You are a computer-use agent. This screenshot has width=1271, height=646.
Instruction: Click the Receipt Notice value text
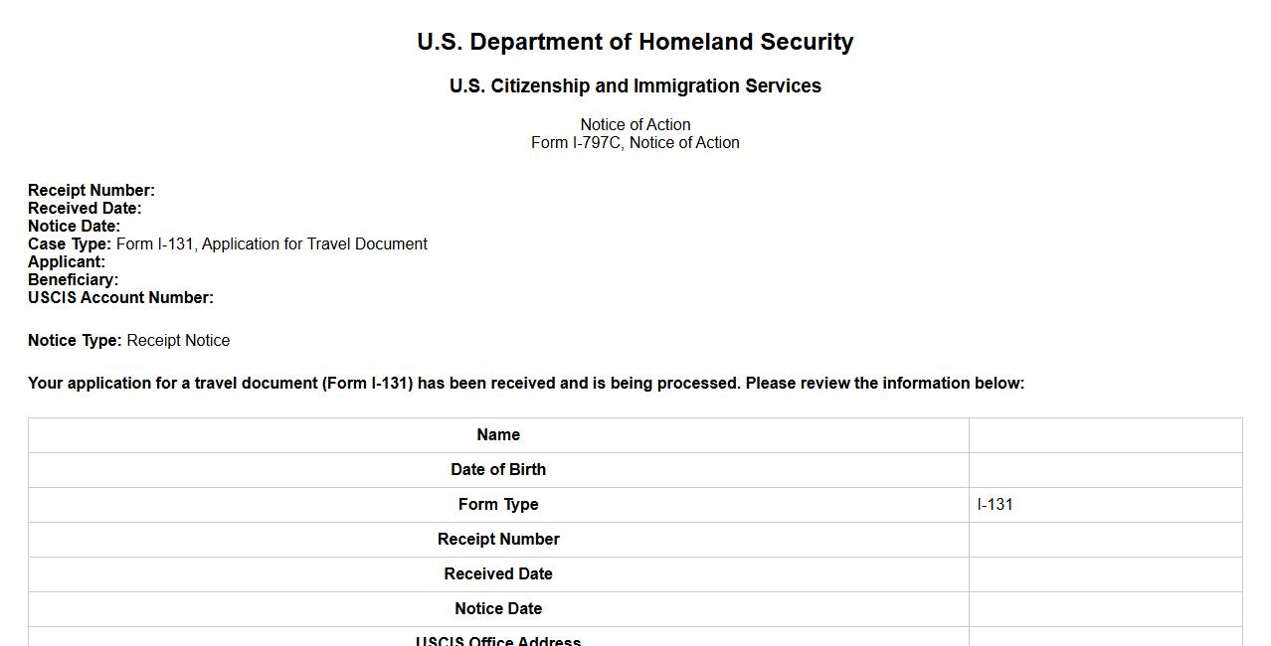[178, 341]
